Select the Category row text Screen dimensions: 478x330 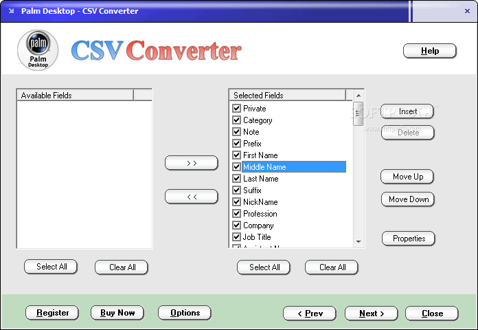[258, 120]
